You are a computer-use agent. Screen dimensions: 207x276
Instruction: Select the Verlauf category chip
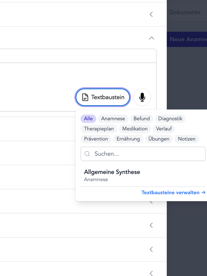(x=164, y=129)
